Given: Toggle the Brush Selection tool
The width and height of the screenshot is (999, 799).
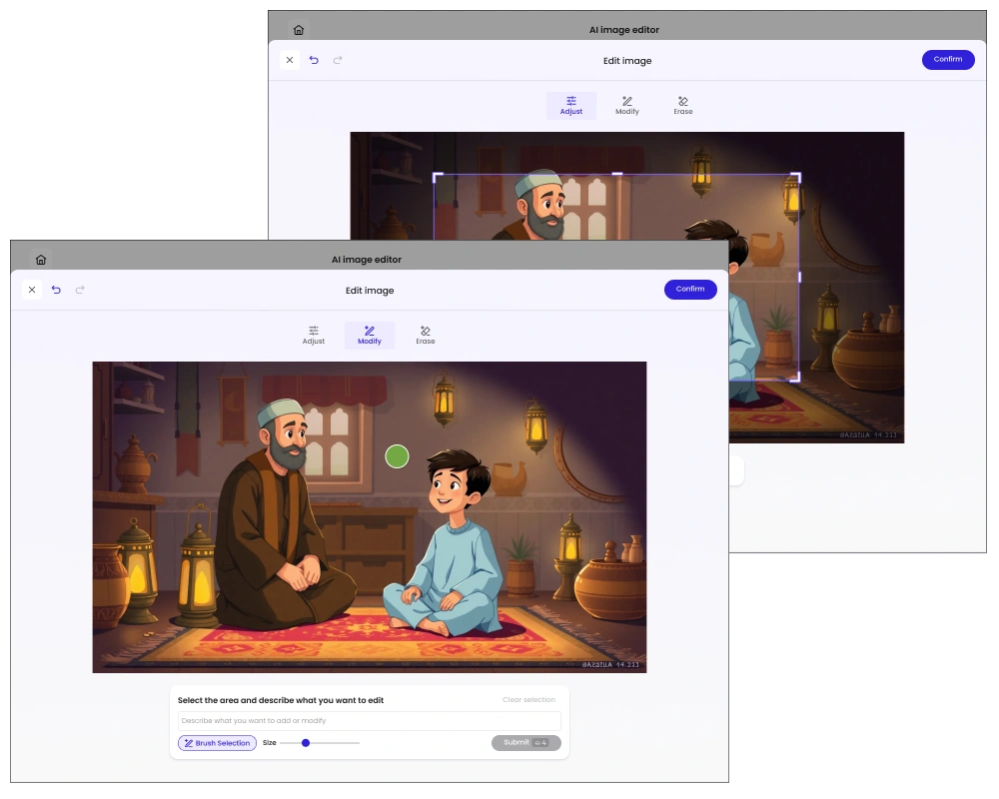Looking at the screenshot, I should coord(217,743).
